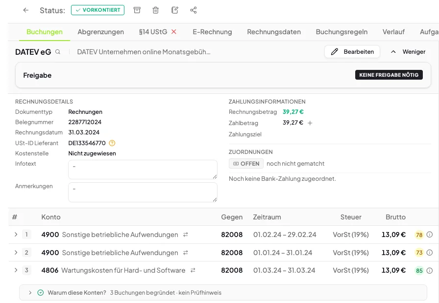Swap account icon in row 1

185,235
